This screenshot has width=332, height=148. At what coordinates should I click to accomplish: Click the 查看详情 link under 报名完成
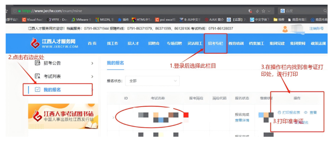(x=242, y=121)
